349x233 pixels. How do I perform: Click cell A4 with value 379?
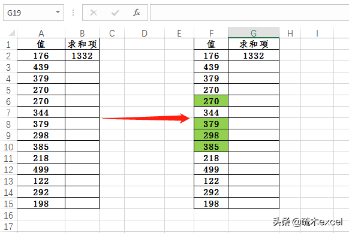pyautogui.click(x=41, y=78)
